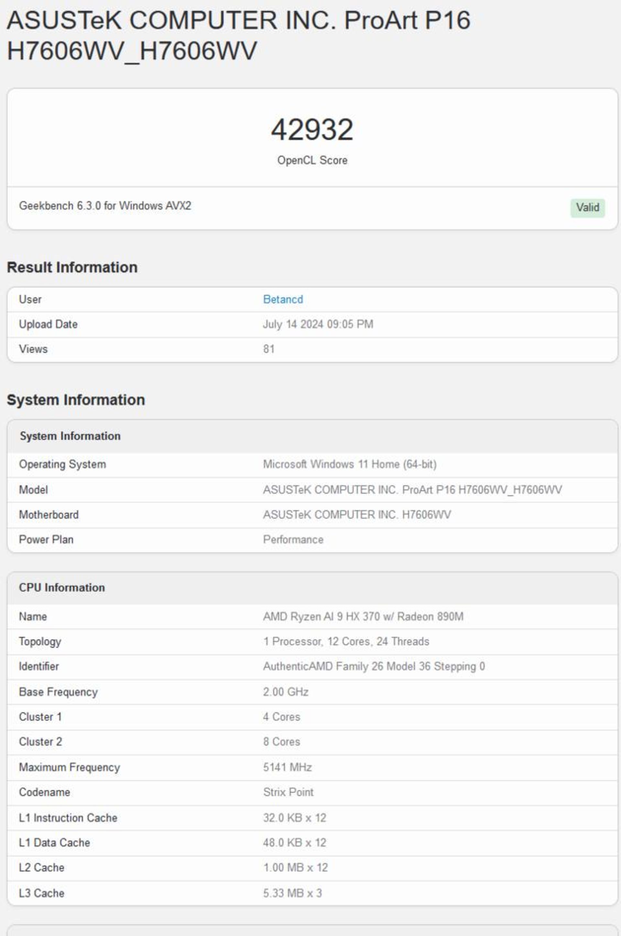Viewport: 621px width, 936px height.
Task: Click the Motherboard row value H7606WV
Action: pyautogui.click(x=356, y=514)
